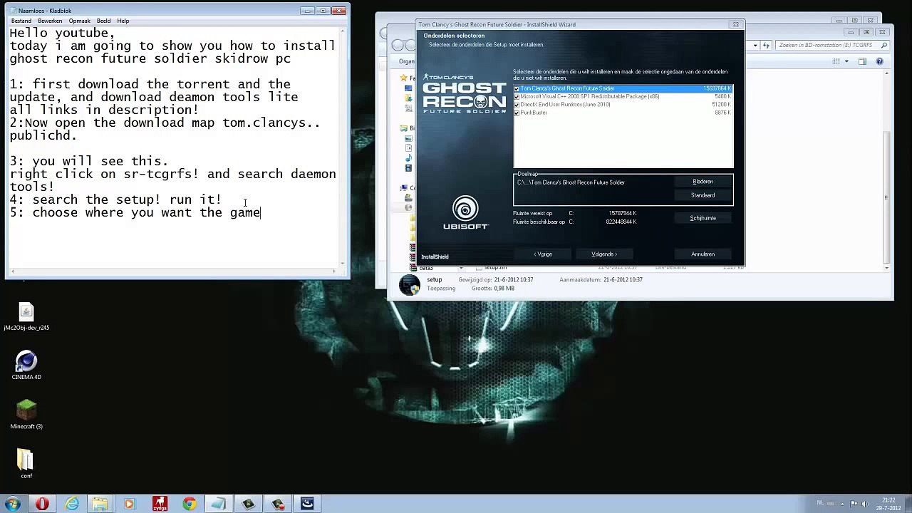912x513 pixels.
Task: Click the Windows Start orb
Action: pos(12,504)
